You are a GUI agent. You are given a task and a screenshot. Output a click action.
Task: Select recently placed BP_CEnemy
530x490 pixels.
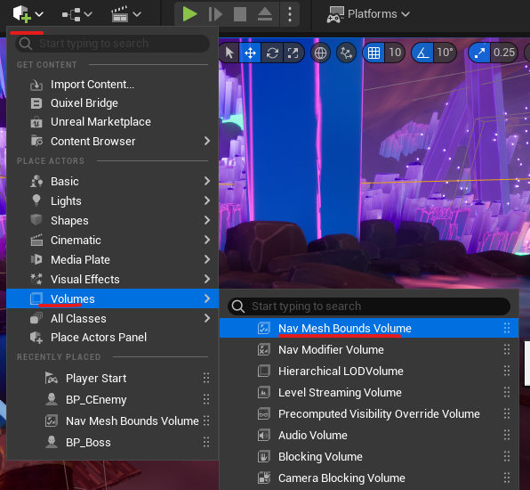[x=113, y=400]
